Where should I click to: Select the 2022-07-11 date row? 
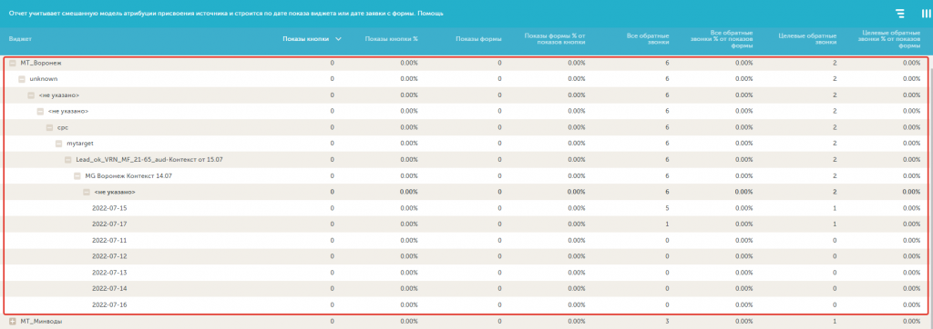click(466, 241)
